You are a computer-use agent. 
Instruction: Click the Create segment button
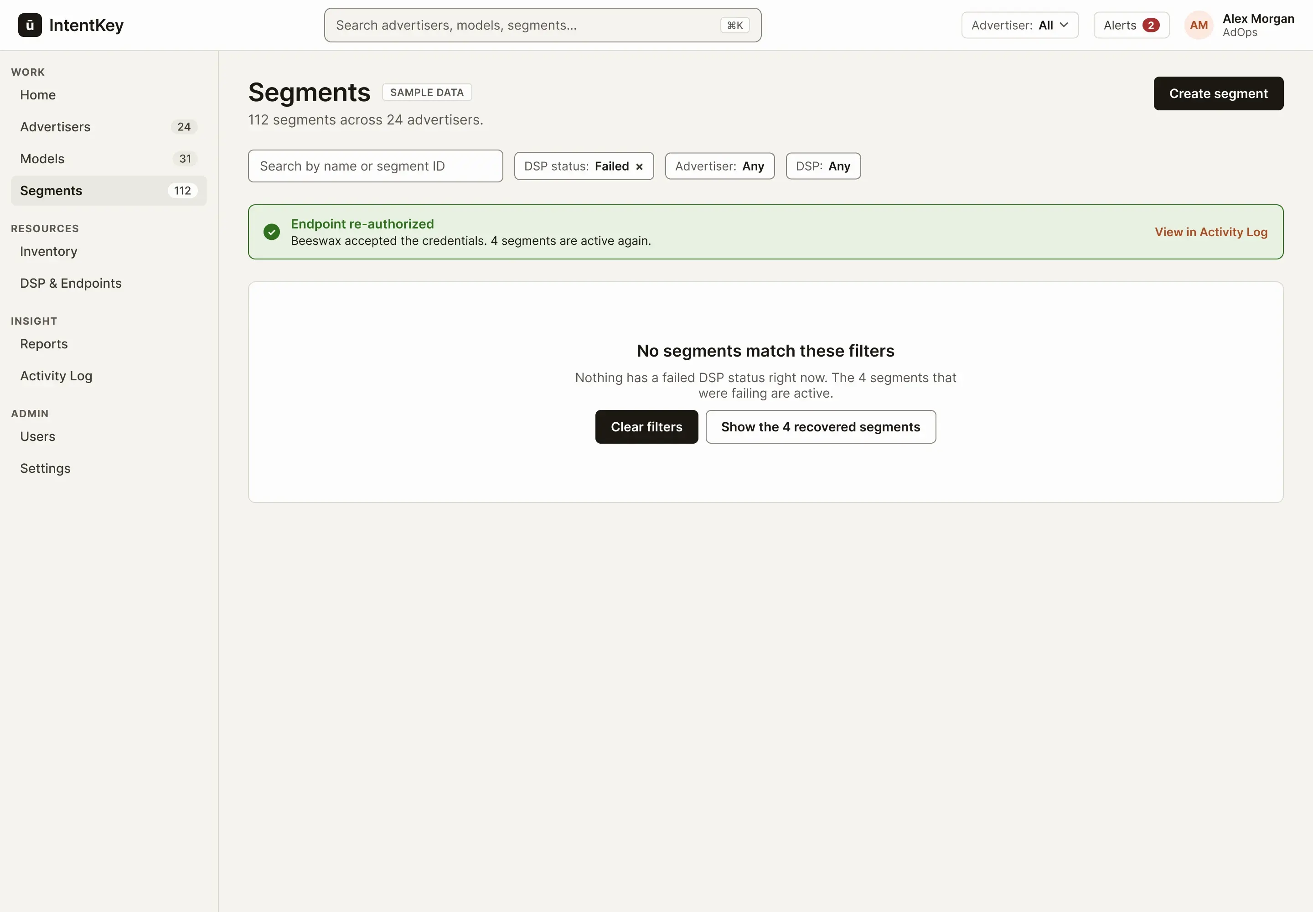pyautogui.click(x=1218, y=94)
